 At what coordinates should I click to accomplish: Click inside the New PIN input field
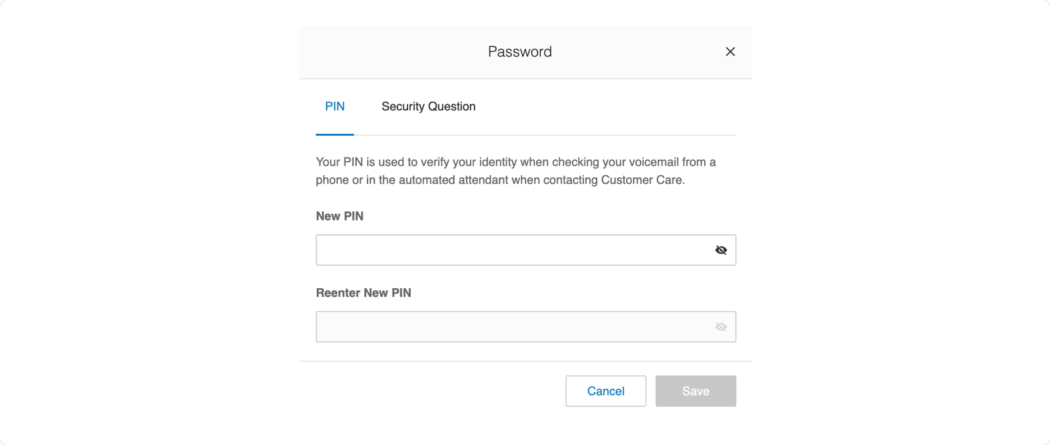[x=492, y=249]
